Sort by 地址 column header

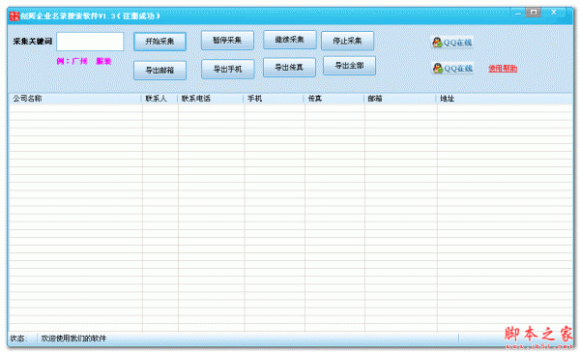pyautogui.click(x=505, y=99)
